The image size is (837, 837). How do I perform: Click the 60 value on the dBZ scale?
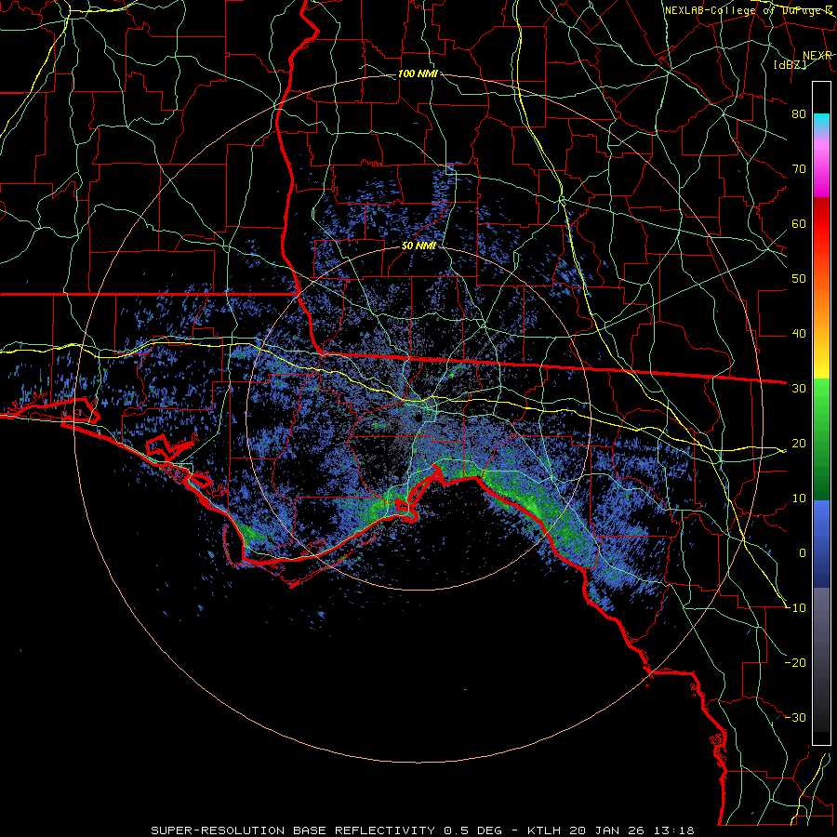point(799,223)
